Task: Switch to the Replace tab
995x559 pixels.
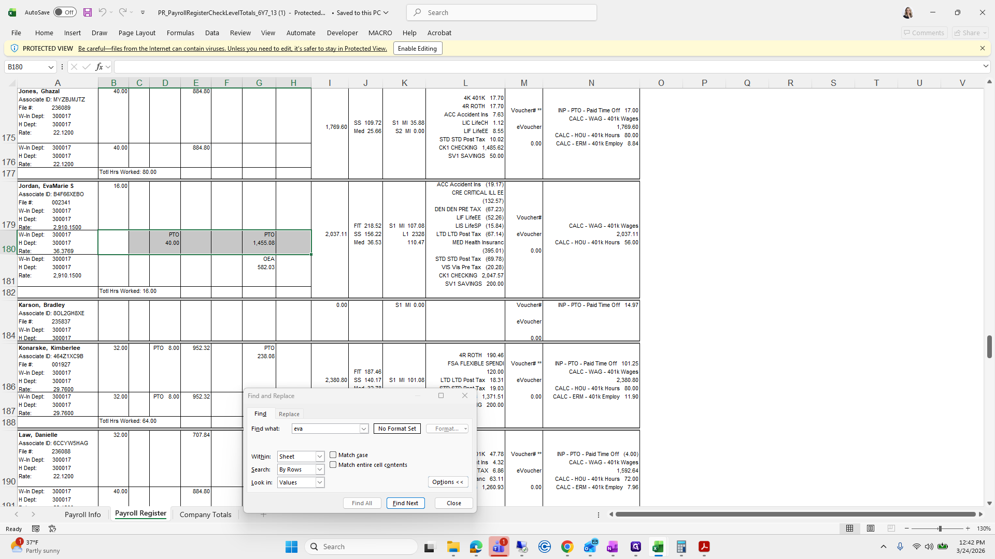Action: [289, 414]
